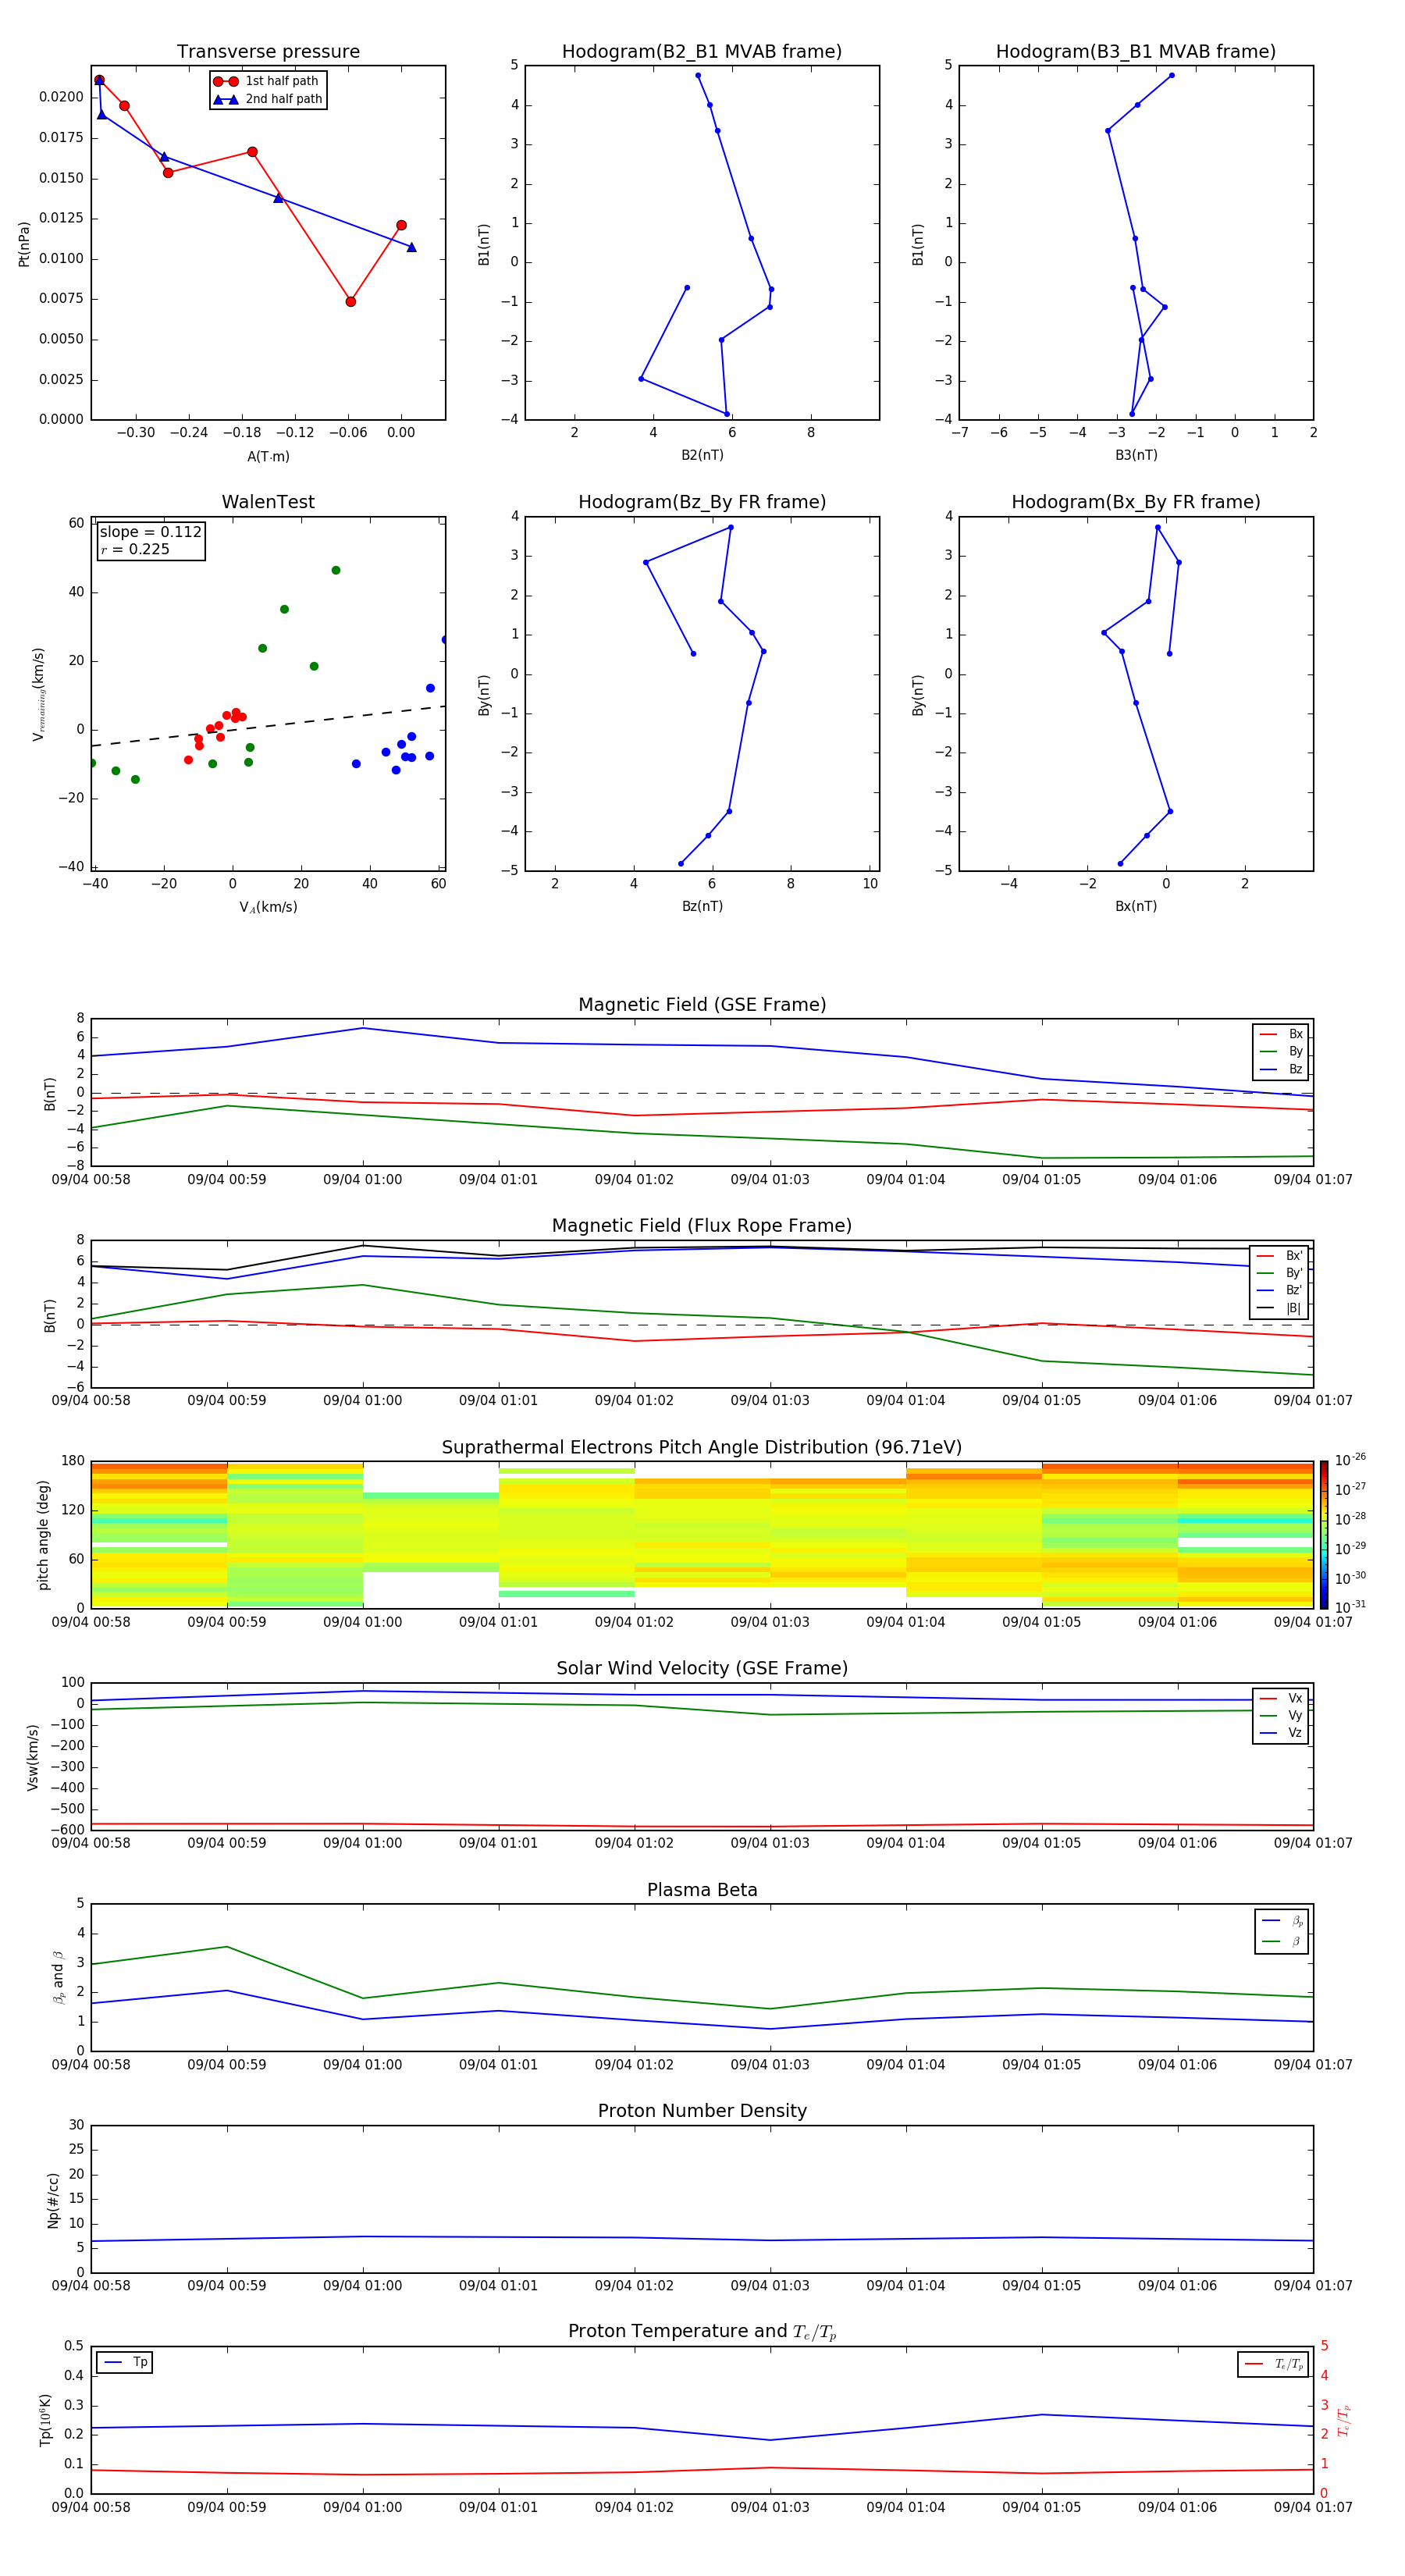The width and height of the screenshot is (1405, 2576).
Task: Click 'Tp(10^6K)' y-axis label
Action: click(x=46, y=2420)
